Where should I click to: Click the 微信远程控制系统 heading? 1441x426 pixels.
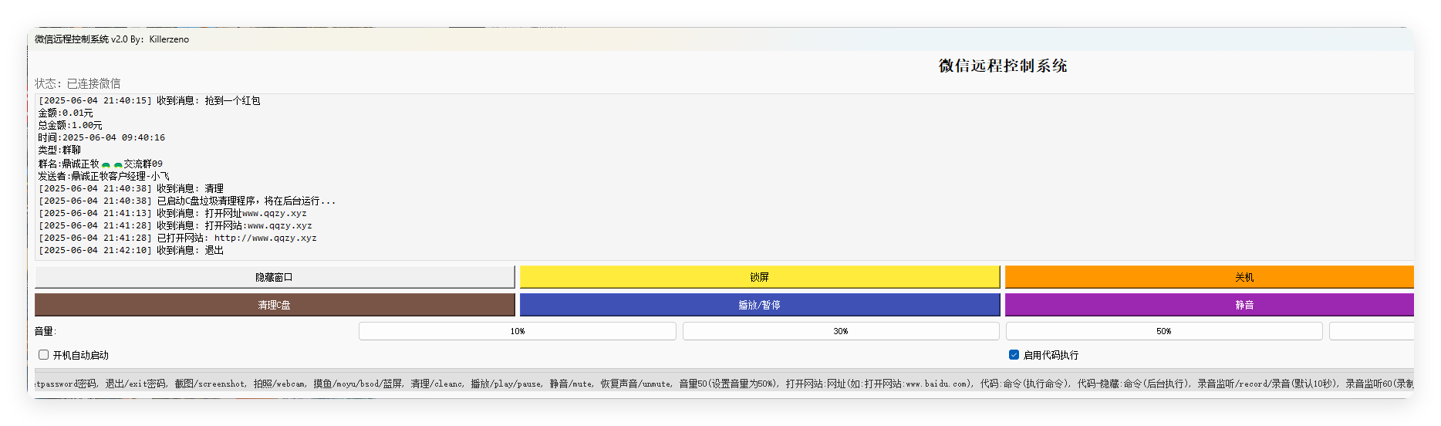pyautogui.click(x=1002, y=66)
